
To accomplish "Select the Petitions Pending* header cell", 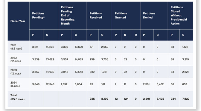I will (44, 16).
